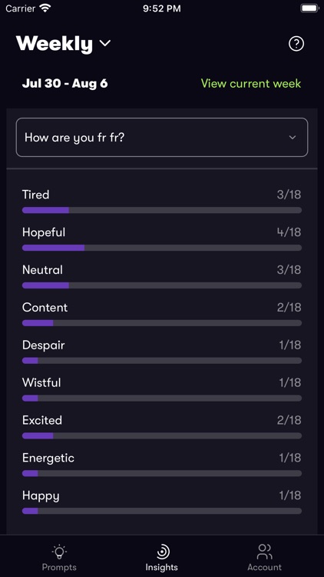Tap the Neutral mood row label
This screenshot has height=577, width=324.
click(42, 270)
